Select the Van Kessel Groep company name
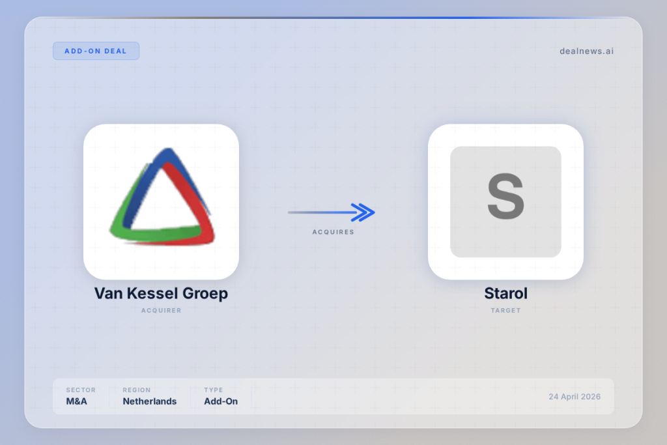The image size is (667, 445). [161, 293]
